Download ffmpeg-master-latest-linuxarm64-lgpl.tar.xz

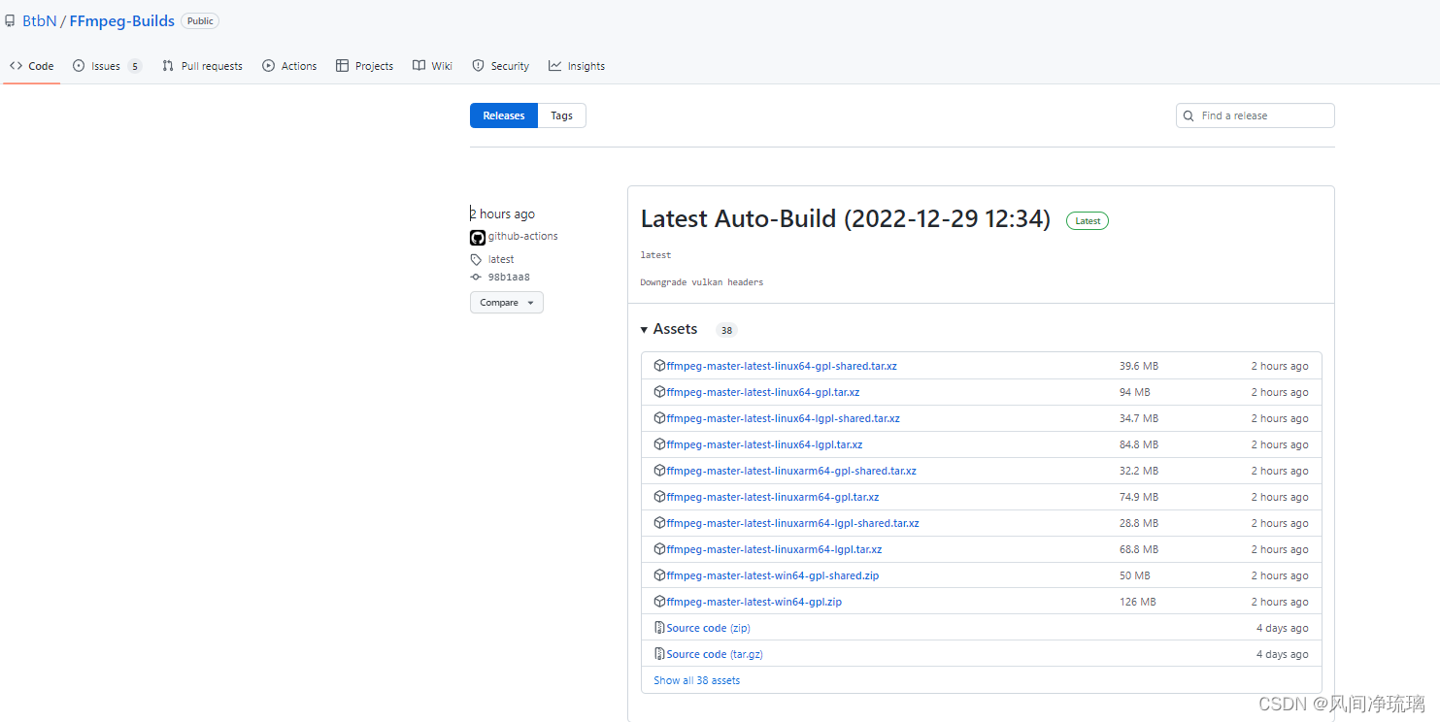click(774, 549)
